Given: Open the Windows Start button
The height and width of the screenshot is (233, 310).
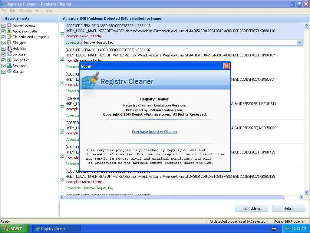Looking at the screenshot, I should (x=15, y=228).
